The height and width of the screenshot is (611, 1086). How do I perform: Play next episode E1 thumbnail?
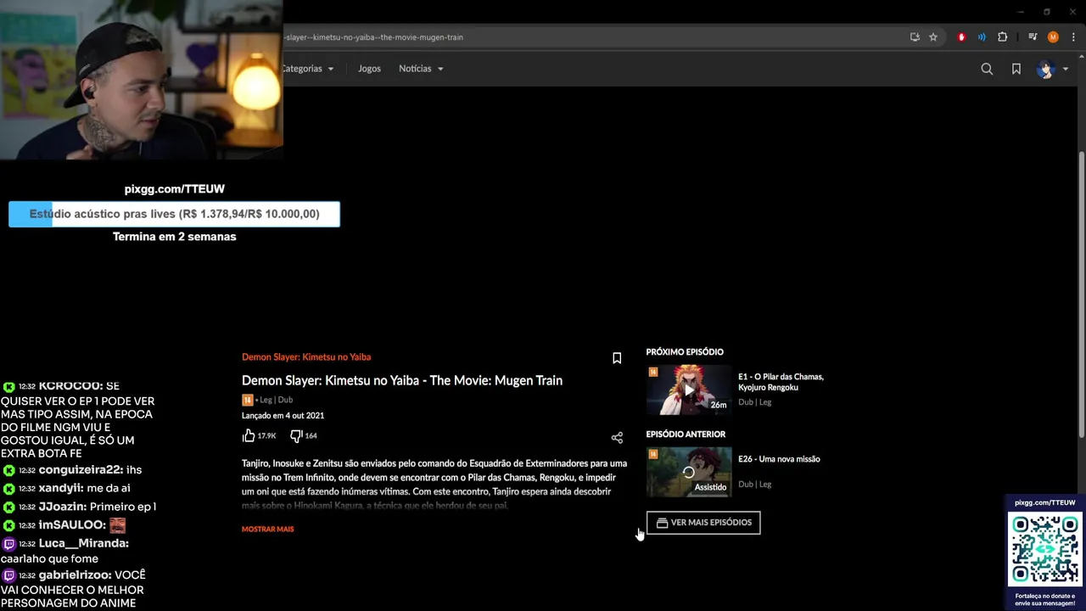(689, 390)
